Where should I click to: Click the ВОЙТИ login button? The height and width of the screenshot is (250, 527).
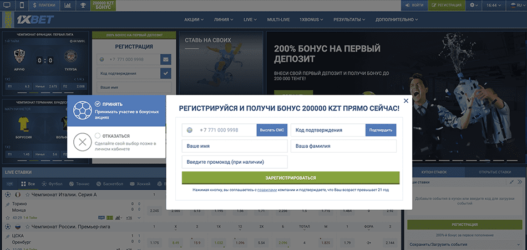point(414,6)
